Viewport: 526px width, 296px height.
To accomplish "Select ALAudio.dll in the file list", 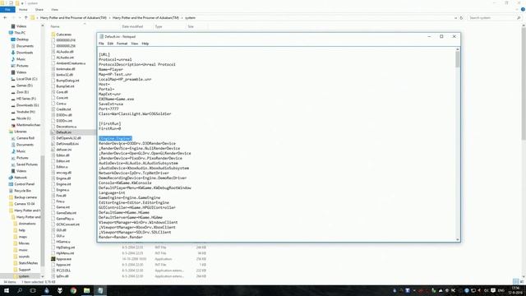I will click(65, 52).
